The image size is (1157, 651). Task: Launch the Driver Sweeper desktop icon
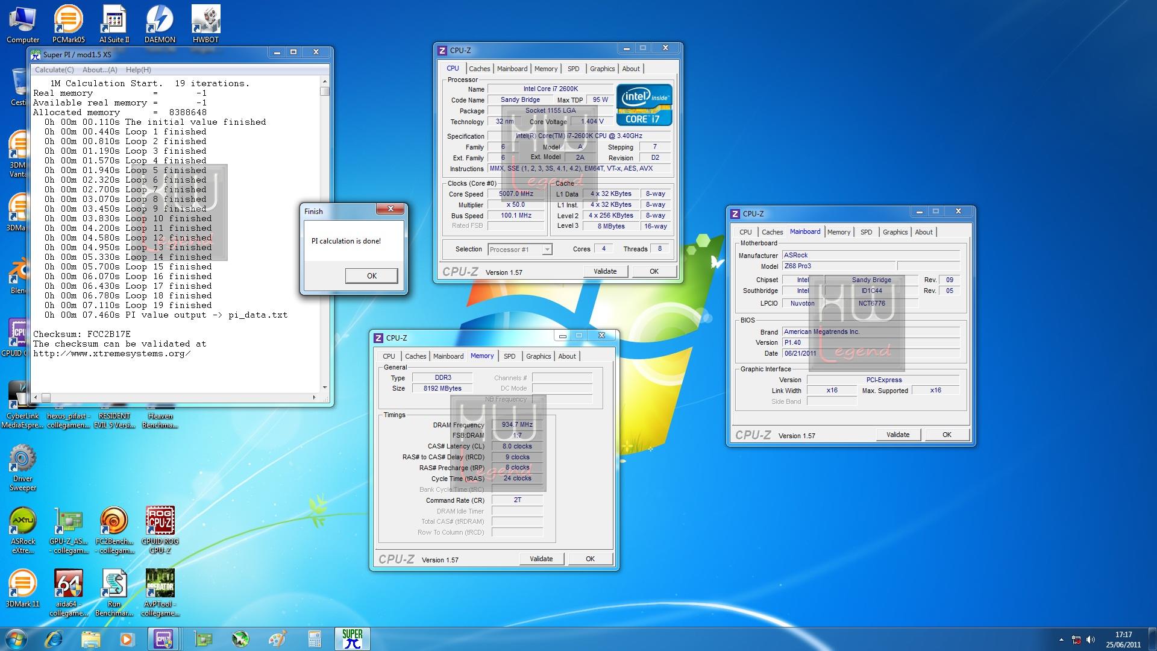coord(23,467)
